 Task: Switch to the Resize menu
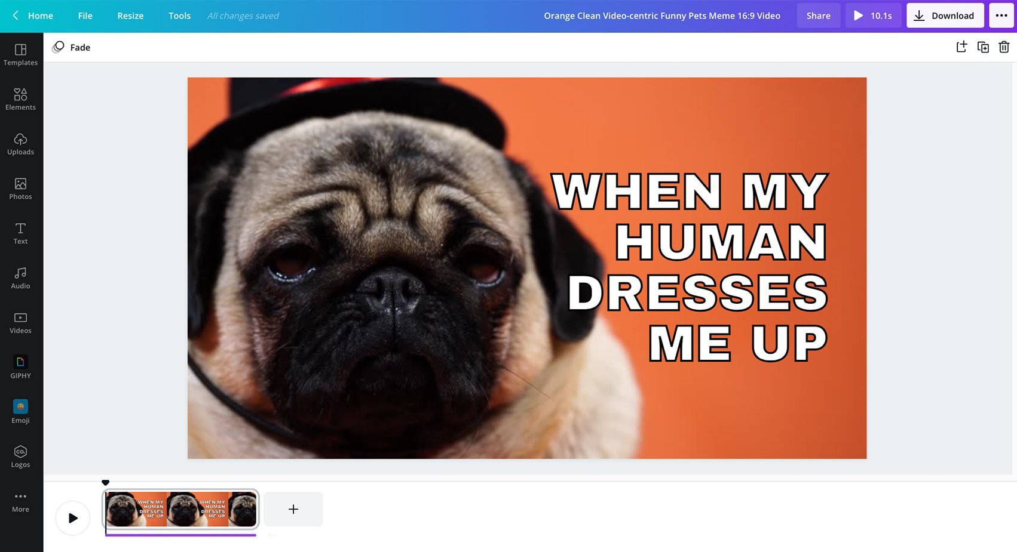coord(130,16)
